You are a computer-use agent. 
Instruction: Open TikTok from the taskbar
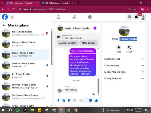click(x=25, y=110)
